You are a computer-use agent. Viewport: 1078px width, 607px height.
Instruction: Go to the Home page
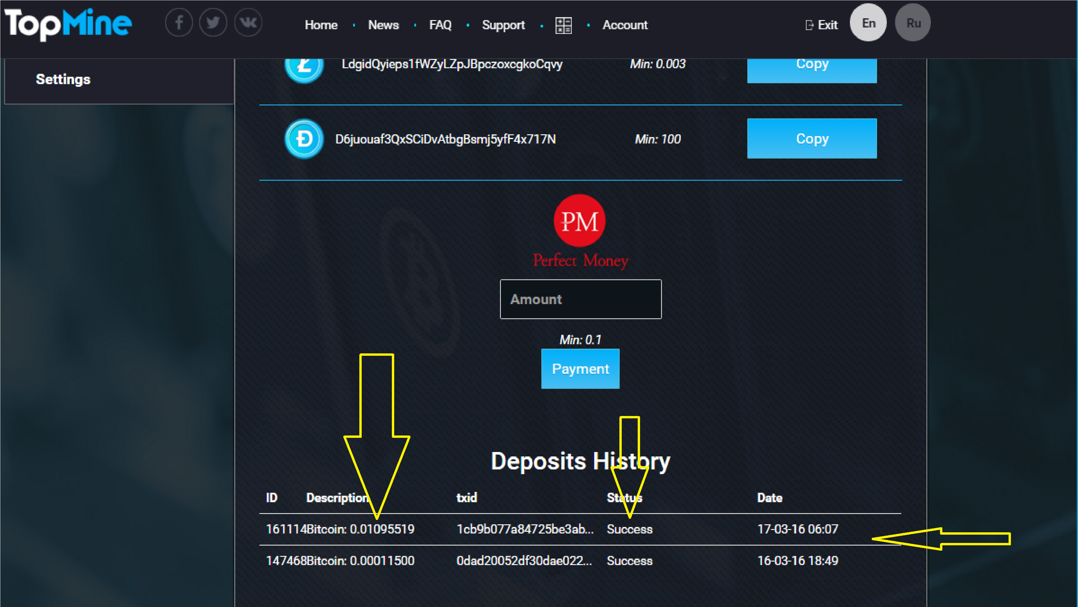(321, 25)
